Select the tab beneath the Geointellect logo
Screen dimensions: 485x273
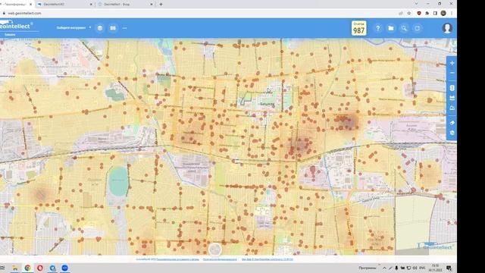10,35
